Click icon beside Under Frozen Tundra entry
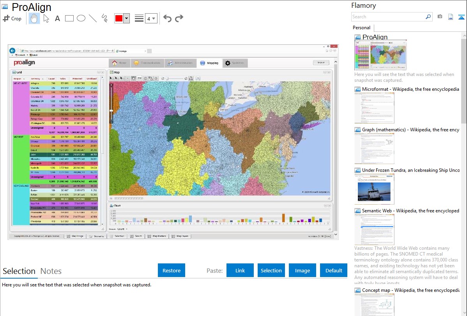Image resolution: width=467 pixels, height=316 pixels. pos(357,170)
